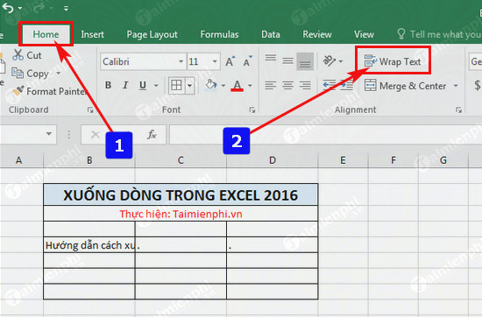Open the Undo history dropdown arrow
Image resolution: width=482 pixels, height=317 pixels.
click(x=20, y=8)
